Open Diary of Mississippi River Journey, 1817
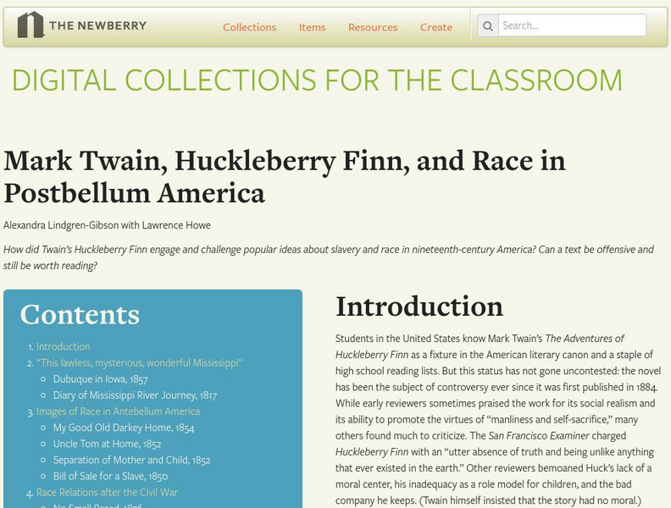 pyautogui.click(x=135, y=395)
